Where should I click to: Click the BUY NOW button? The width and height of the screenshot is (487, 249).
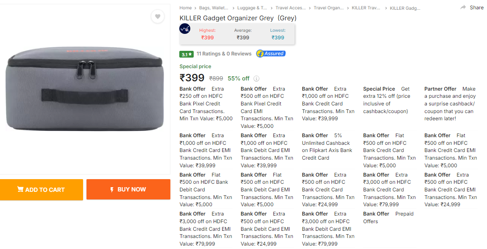(x=128, y=189)
